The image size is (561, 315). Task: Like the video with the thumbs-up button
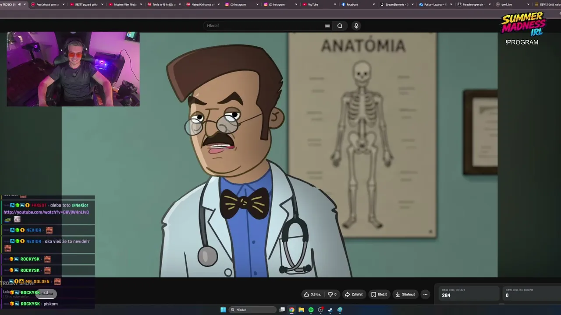pyautogui.click(x=312, y=294)
